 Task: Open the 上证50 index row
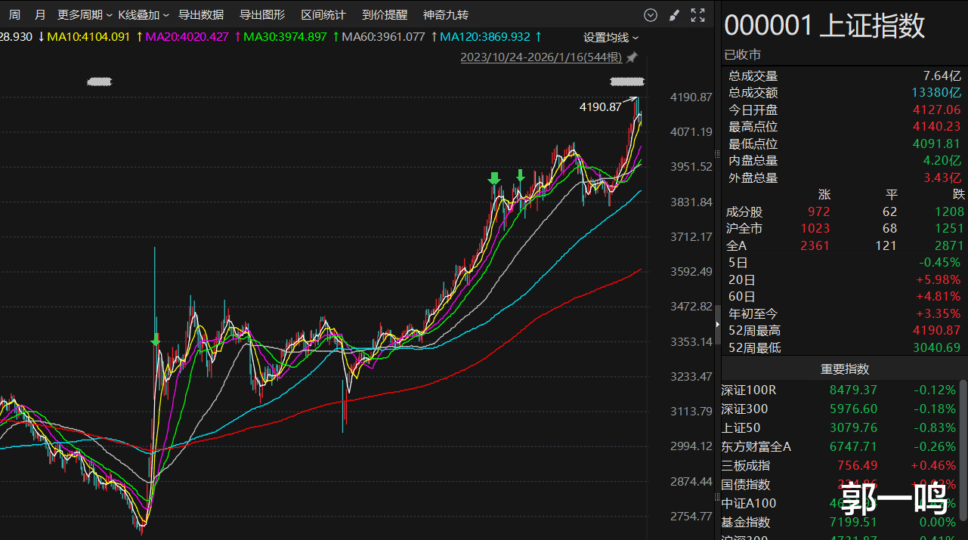click(x=840, y=428)
